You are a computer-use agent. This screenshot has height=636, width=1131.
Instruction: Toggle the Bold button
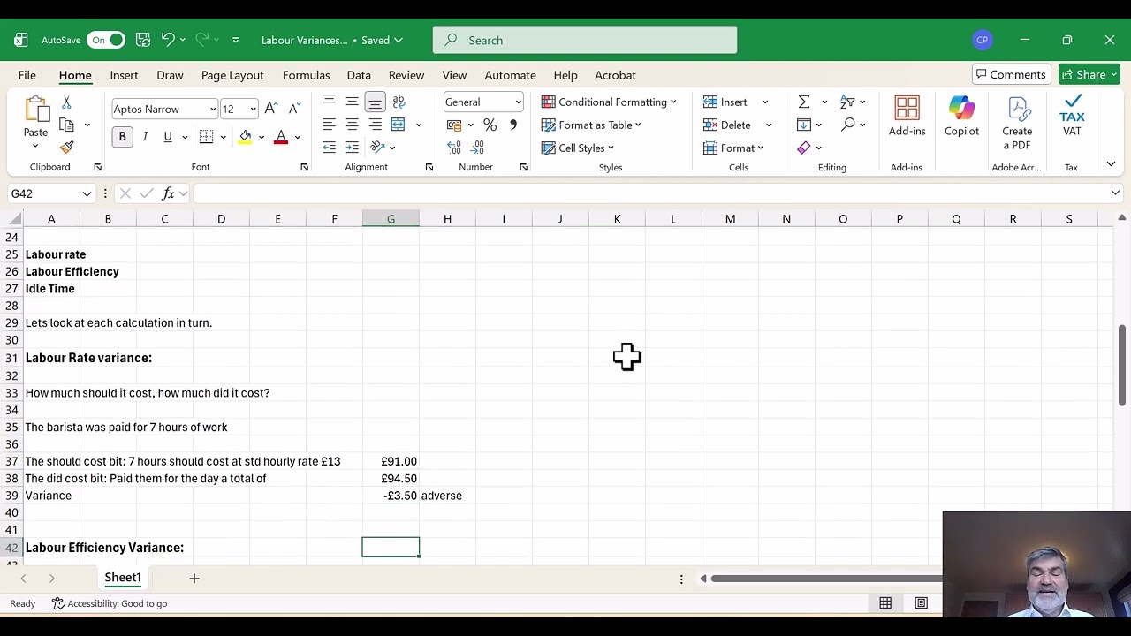(x=122, y=137)
